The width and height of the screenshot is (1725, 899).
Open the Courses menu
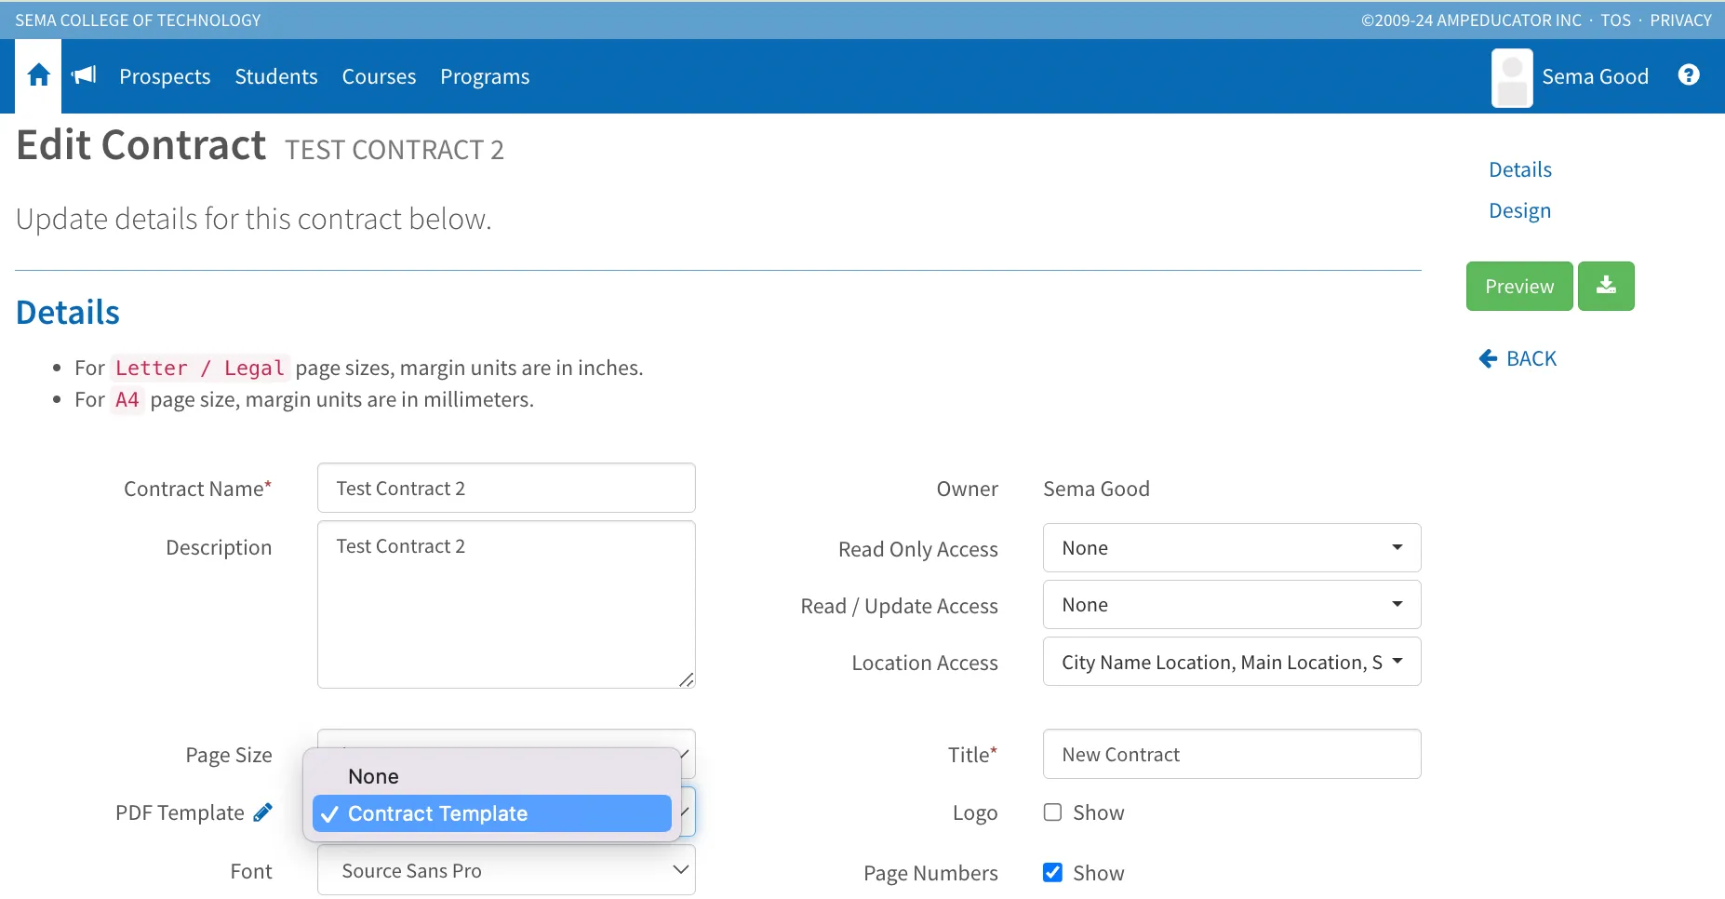379,76
